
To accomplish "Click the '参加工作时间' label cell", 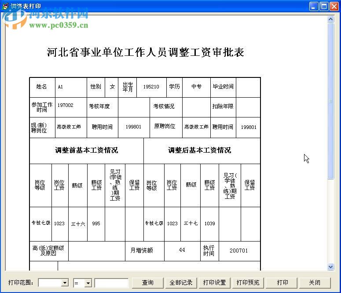I will tap(42, 107).
